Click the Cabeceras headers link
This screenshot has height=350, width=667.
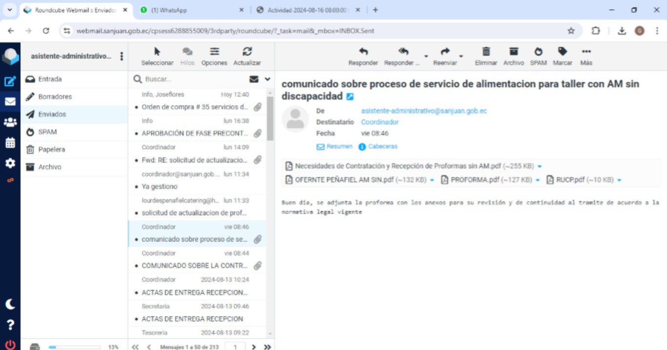(x=382, y=146)
